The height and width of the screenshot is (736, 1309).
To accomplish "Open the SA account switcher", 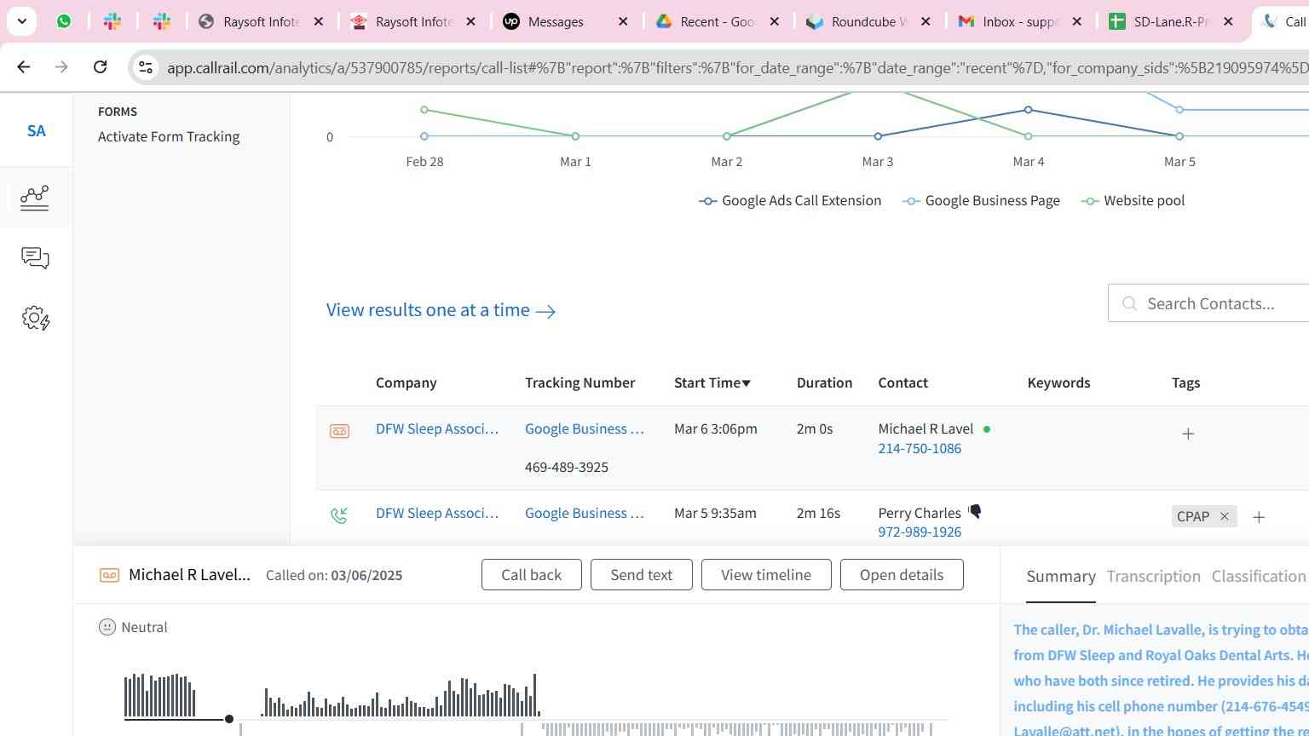I will click(x=36, y=131).
